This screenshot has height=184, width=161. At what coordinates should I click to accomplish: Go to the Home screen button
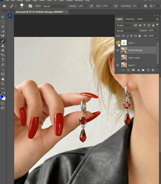pyautogui.click(x=4, y=6)
